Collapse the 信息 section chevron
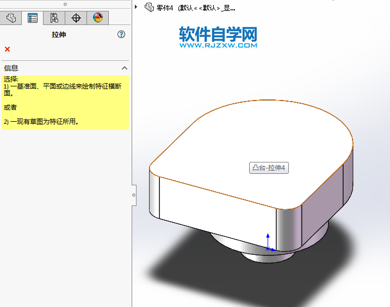The width and height of the screenshot is (390, 307). (125, 68)
